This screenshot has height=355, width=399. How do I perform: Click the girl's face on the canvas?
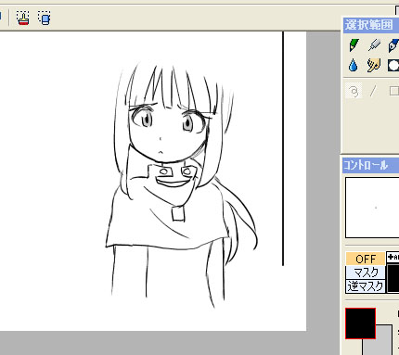click(x=167, y=133)
